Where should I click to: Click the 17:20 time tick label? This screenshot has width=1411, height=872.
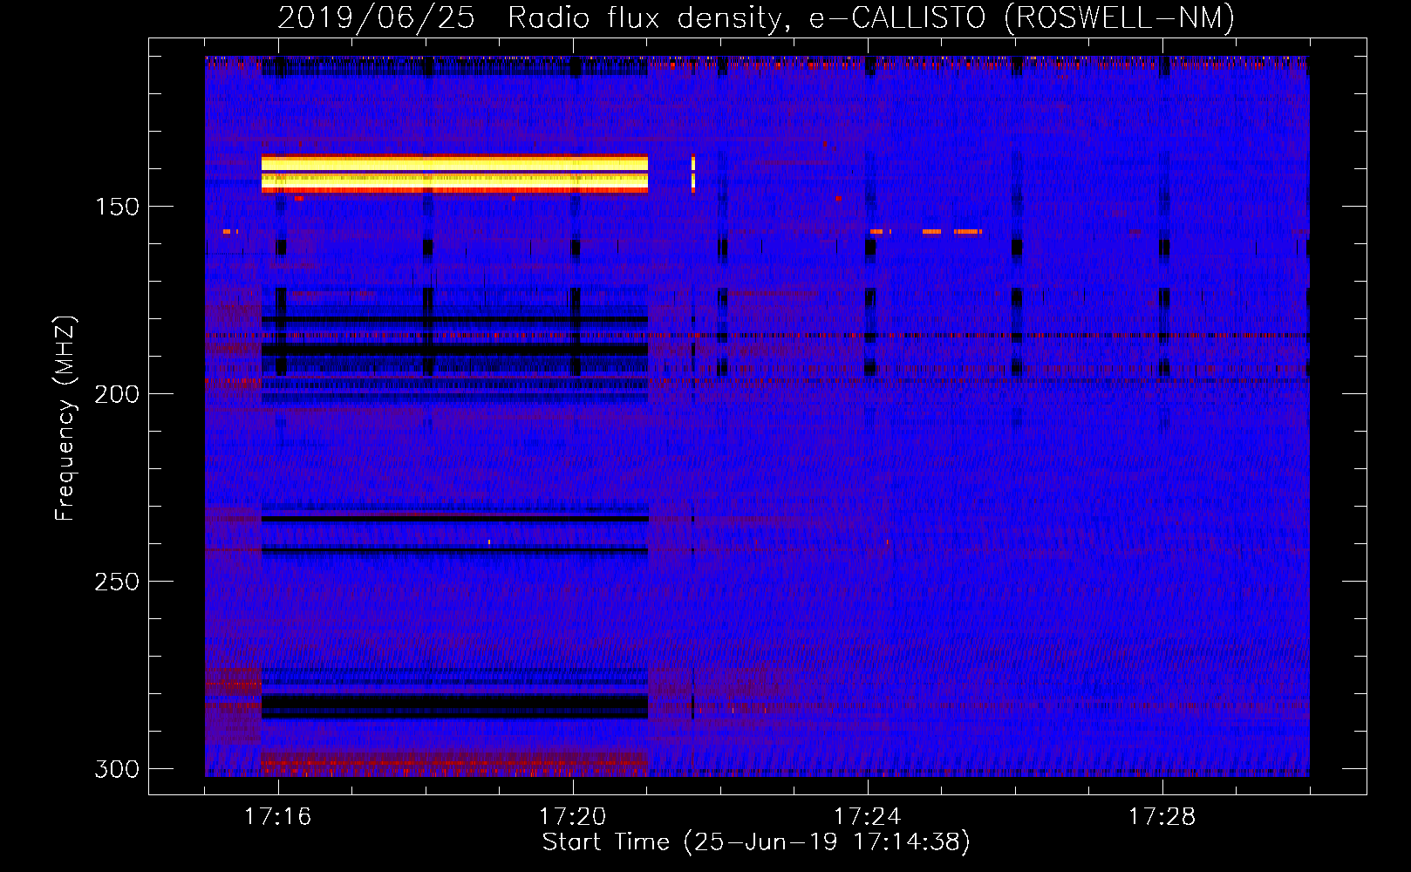pos(572,816)
